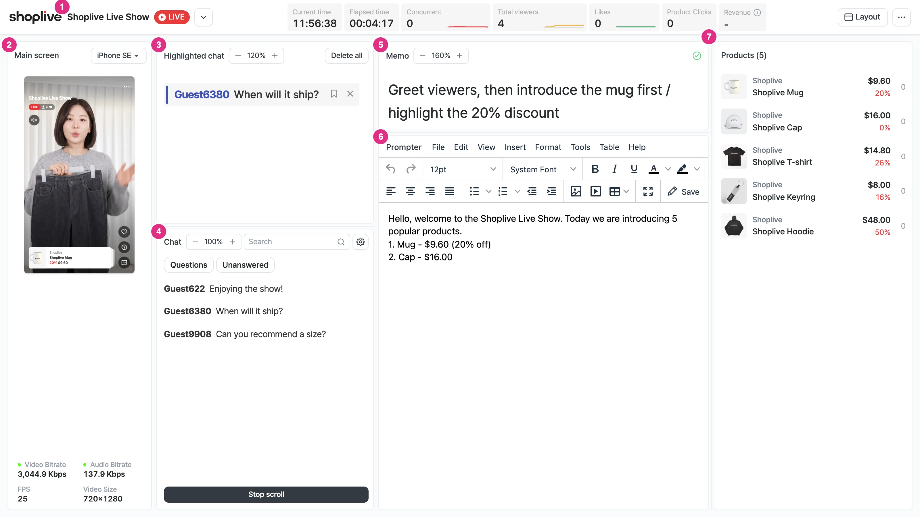Expand the table insert dropdown
This screenshot has width=920, height=517.
[626, 192]
